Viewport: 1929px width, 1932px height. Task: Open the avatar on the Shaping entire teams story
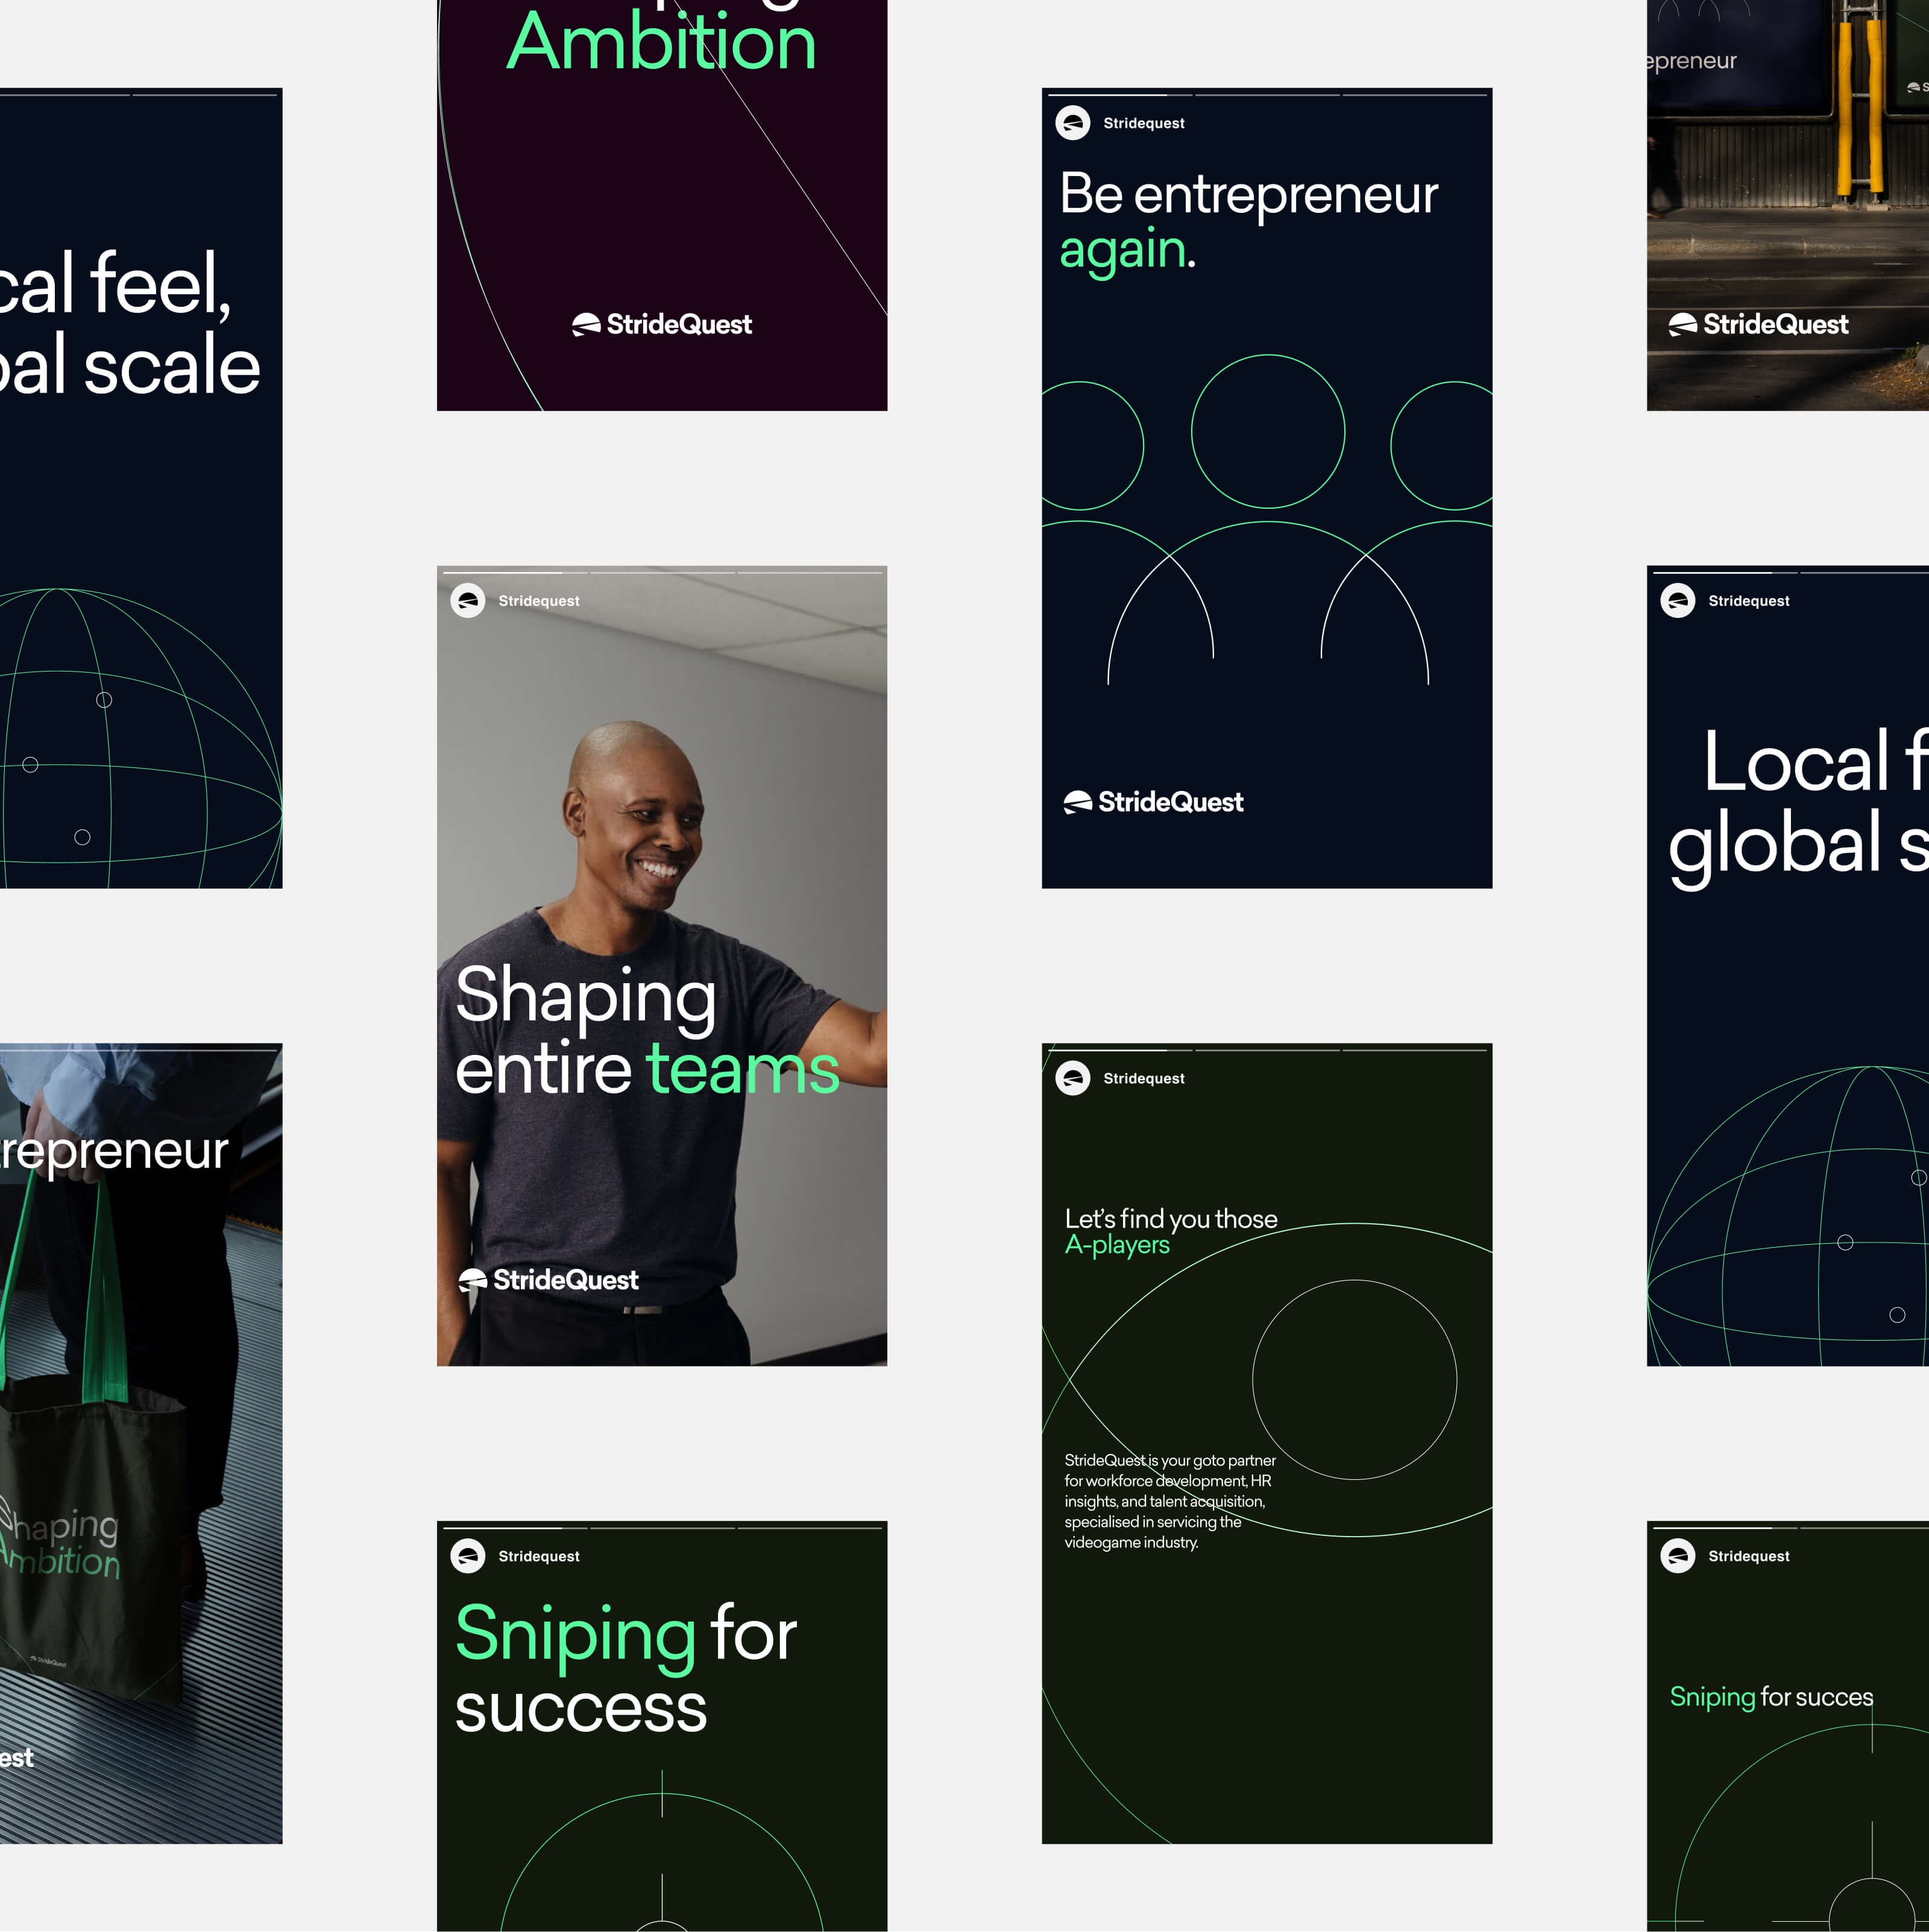coord(468,601)
